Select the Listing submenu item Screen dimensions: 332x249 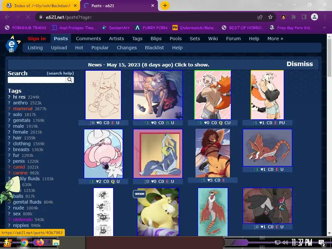[x=35, y=48]
